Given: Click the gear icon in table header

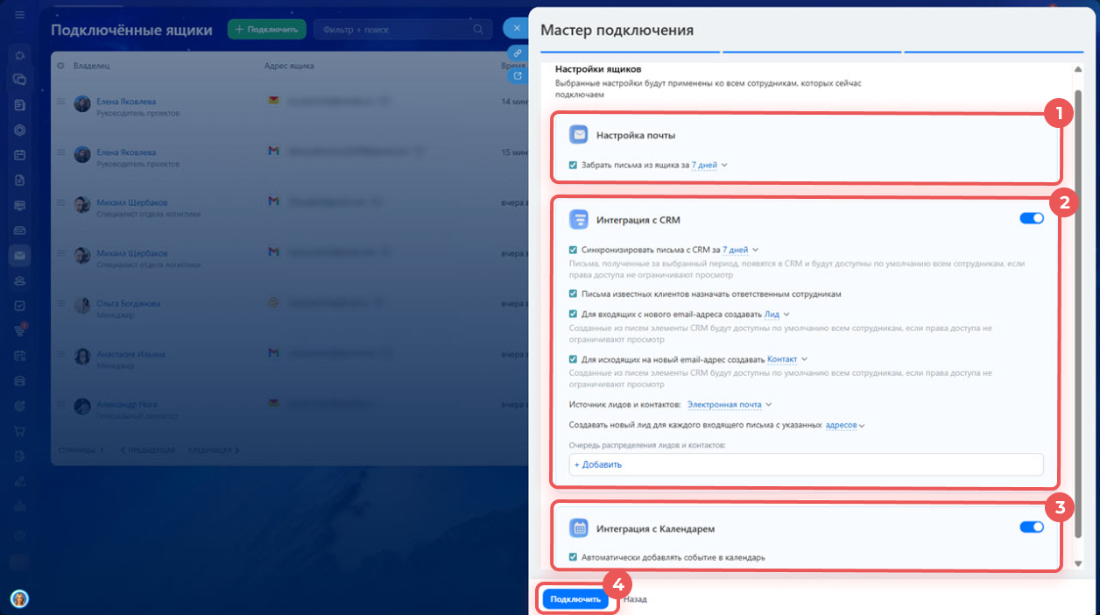Looking at the screenshot, I should tap(60, 66).
